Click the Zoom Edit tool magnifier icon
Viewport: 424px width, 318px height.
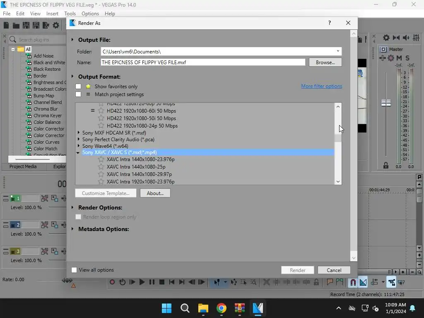[253, 282]
